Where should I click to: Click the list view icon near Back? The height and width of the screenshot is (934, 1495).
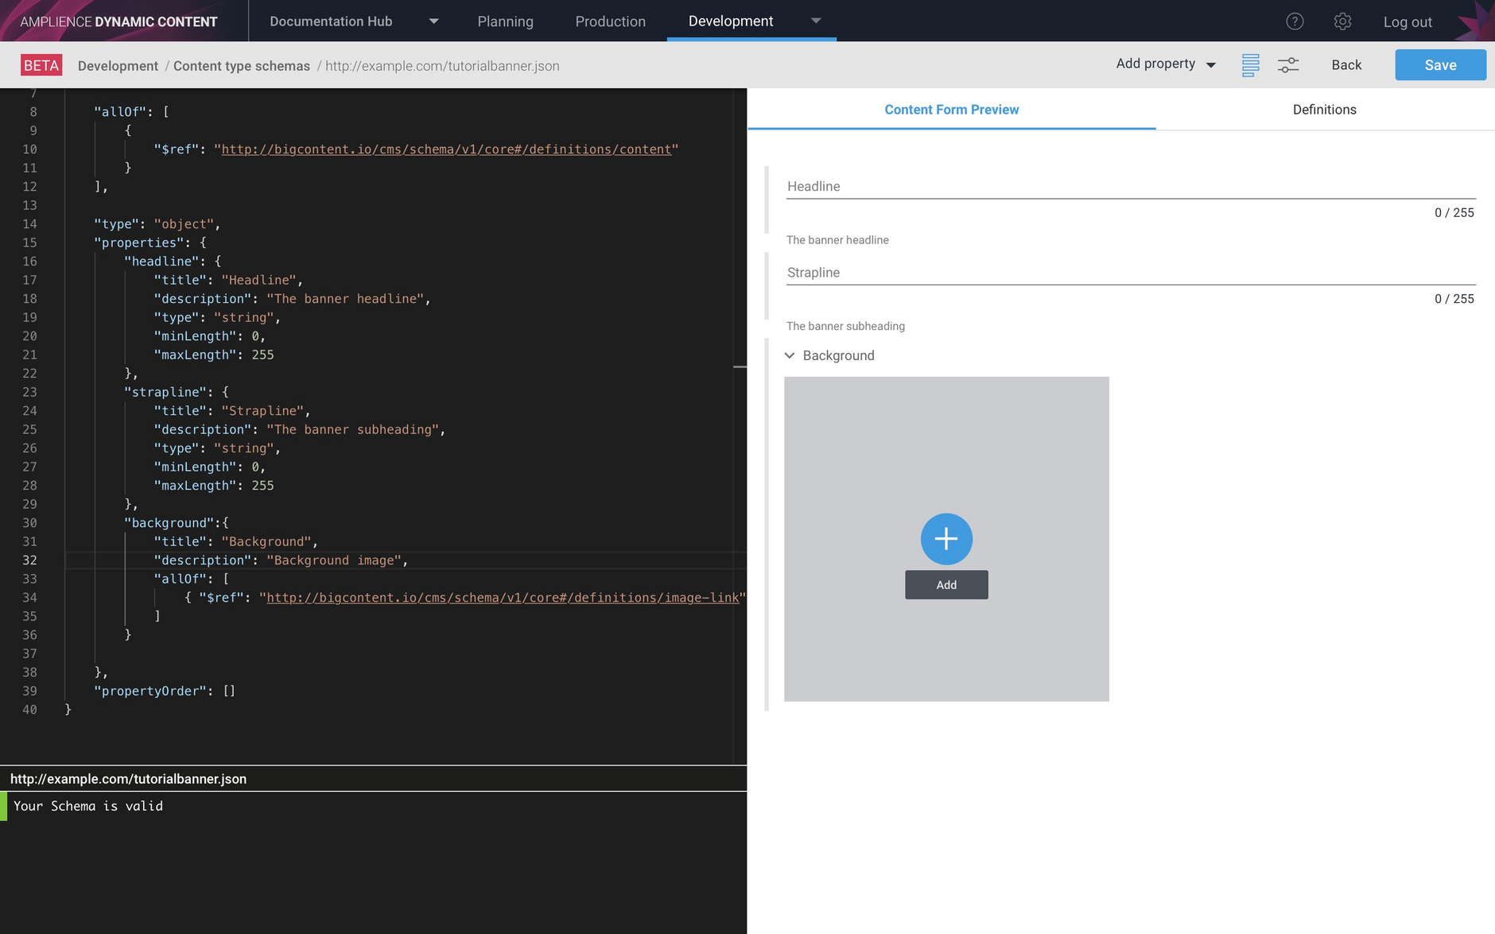click(1250, 64)
